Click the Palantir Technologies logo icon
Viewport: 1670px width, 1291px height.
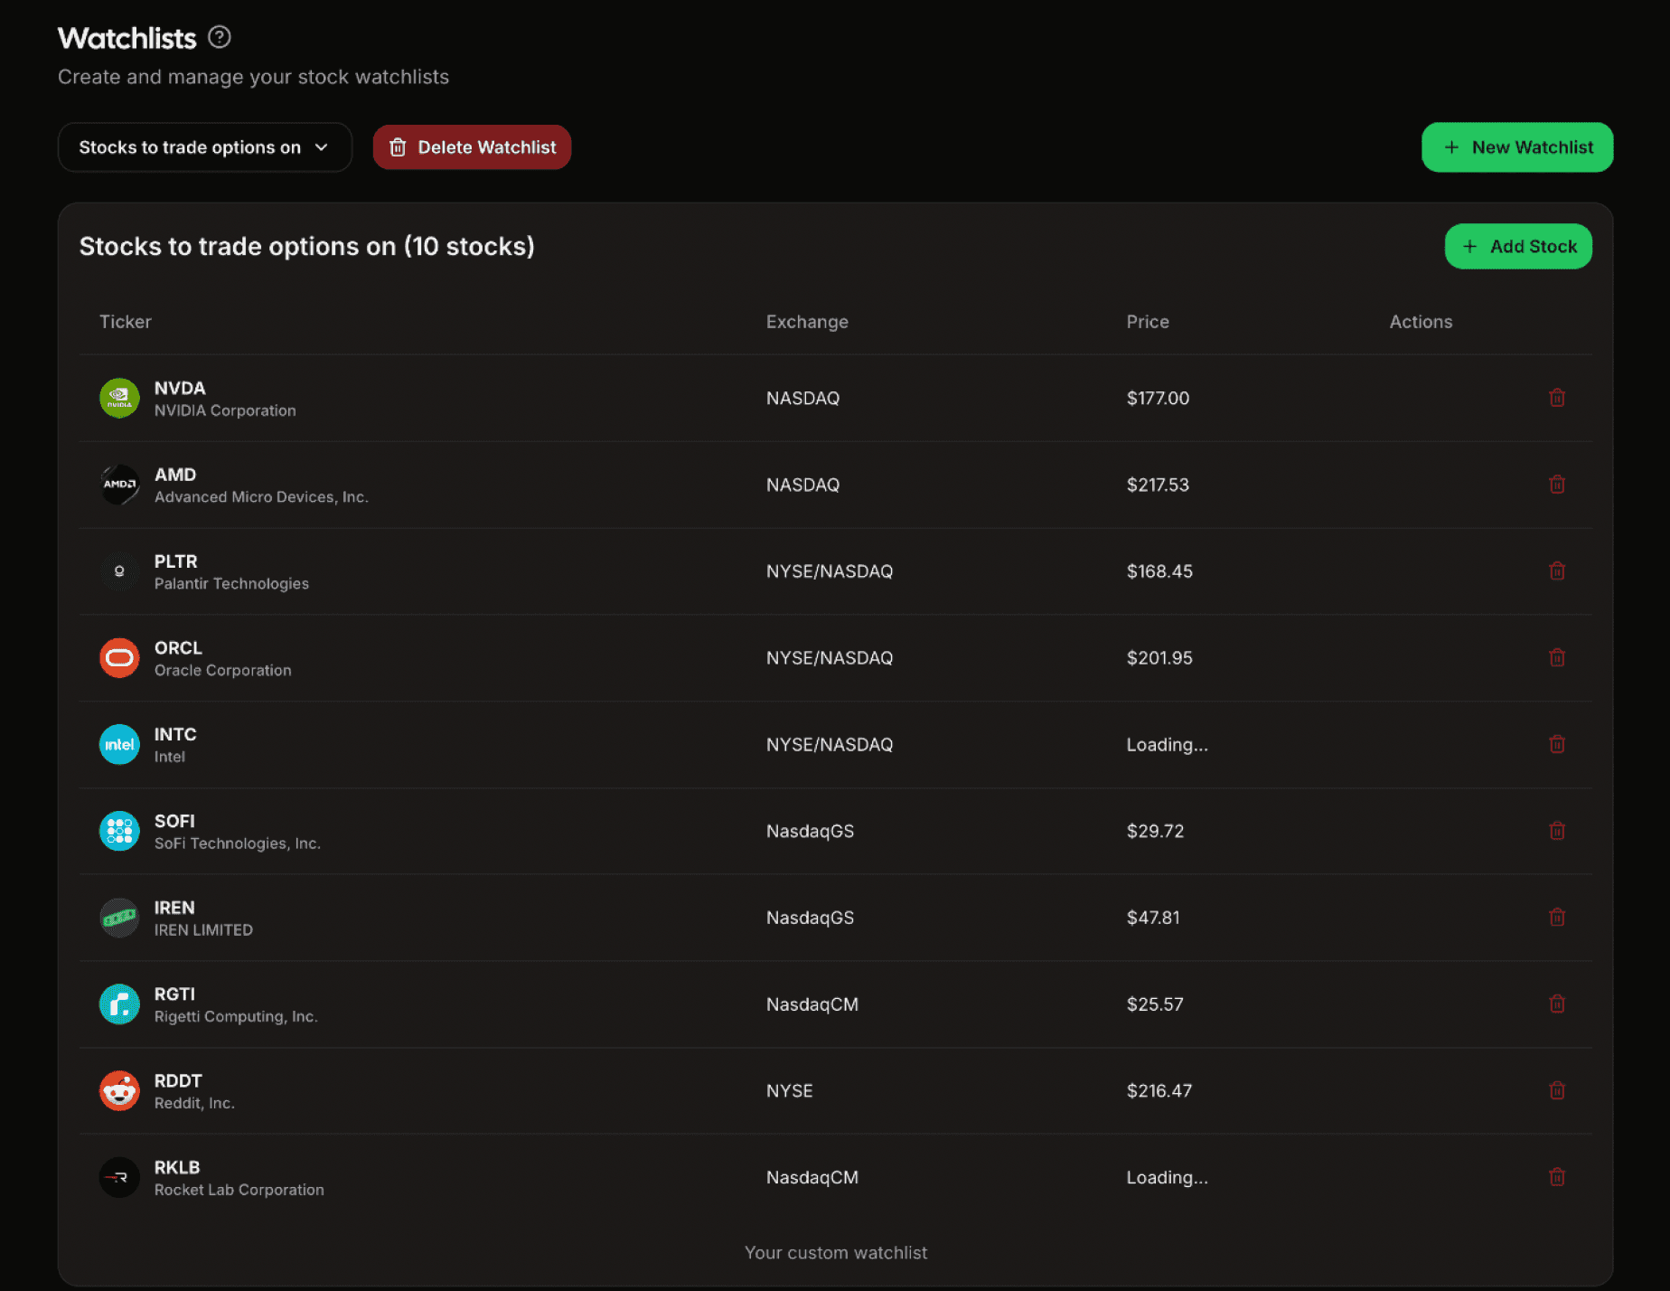pos(118,570)
